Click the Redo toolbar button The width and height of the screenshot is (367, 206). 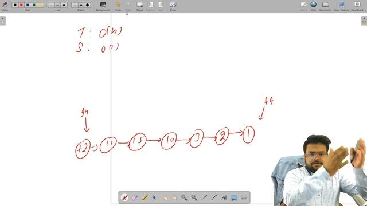point(128,6)
